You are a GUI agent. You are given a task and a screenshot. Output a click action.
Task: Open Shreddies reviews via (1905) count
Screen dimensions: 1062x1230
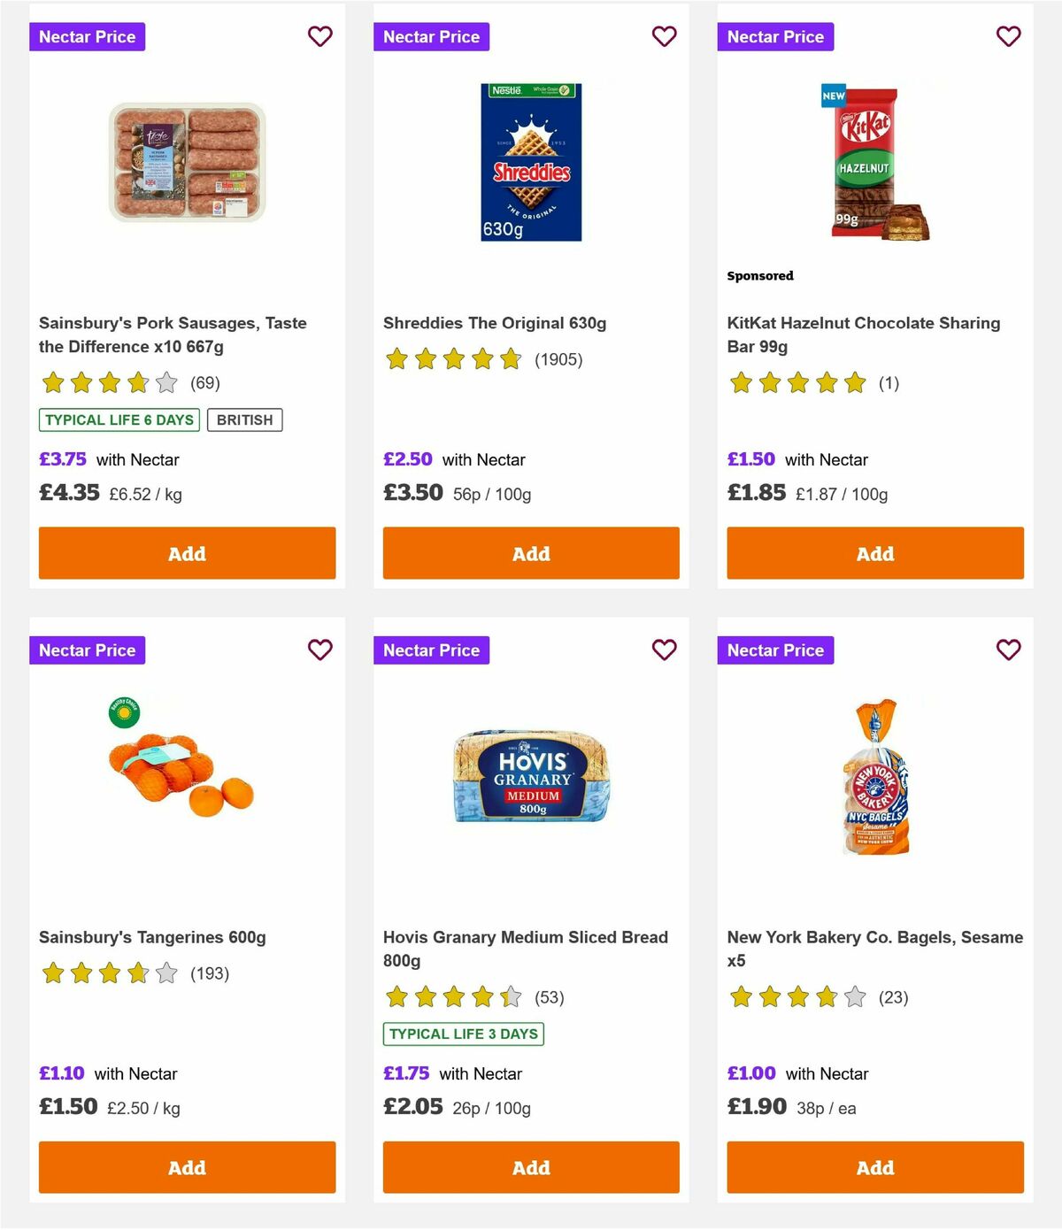pyautogui.click(x=558, y=360)
